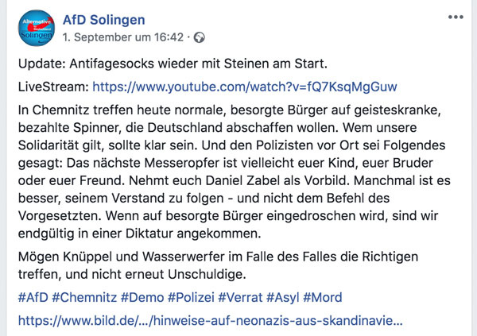Click the globe public visibility icon
The width and height of the screenshot is (477, 336).
coord(199,37)
